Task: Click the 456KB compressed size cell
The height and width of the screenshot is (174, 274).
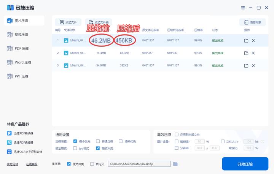Action: (x=124, y=41)
